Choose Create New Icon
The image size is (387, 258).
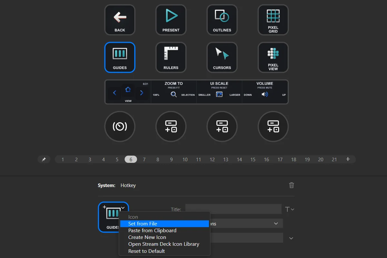pos(164,237)
